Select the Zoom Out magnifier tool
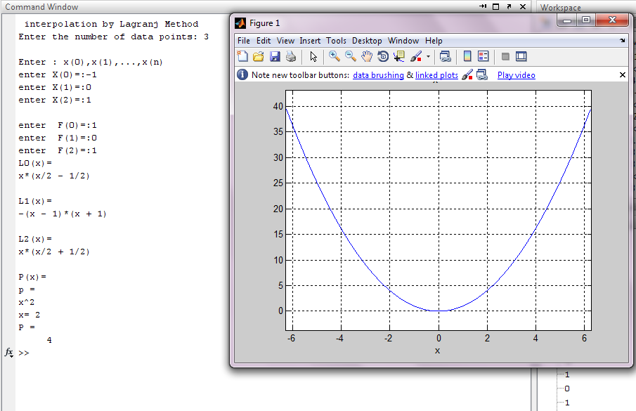 click(350, 57)
